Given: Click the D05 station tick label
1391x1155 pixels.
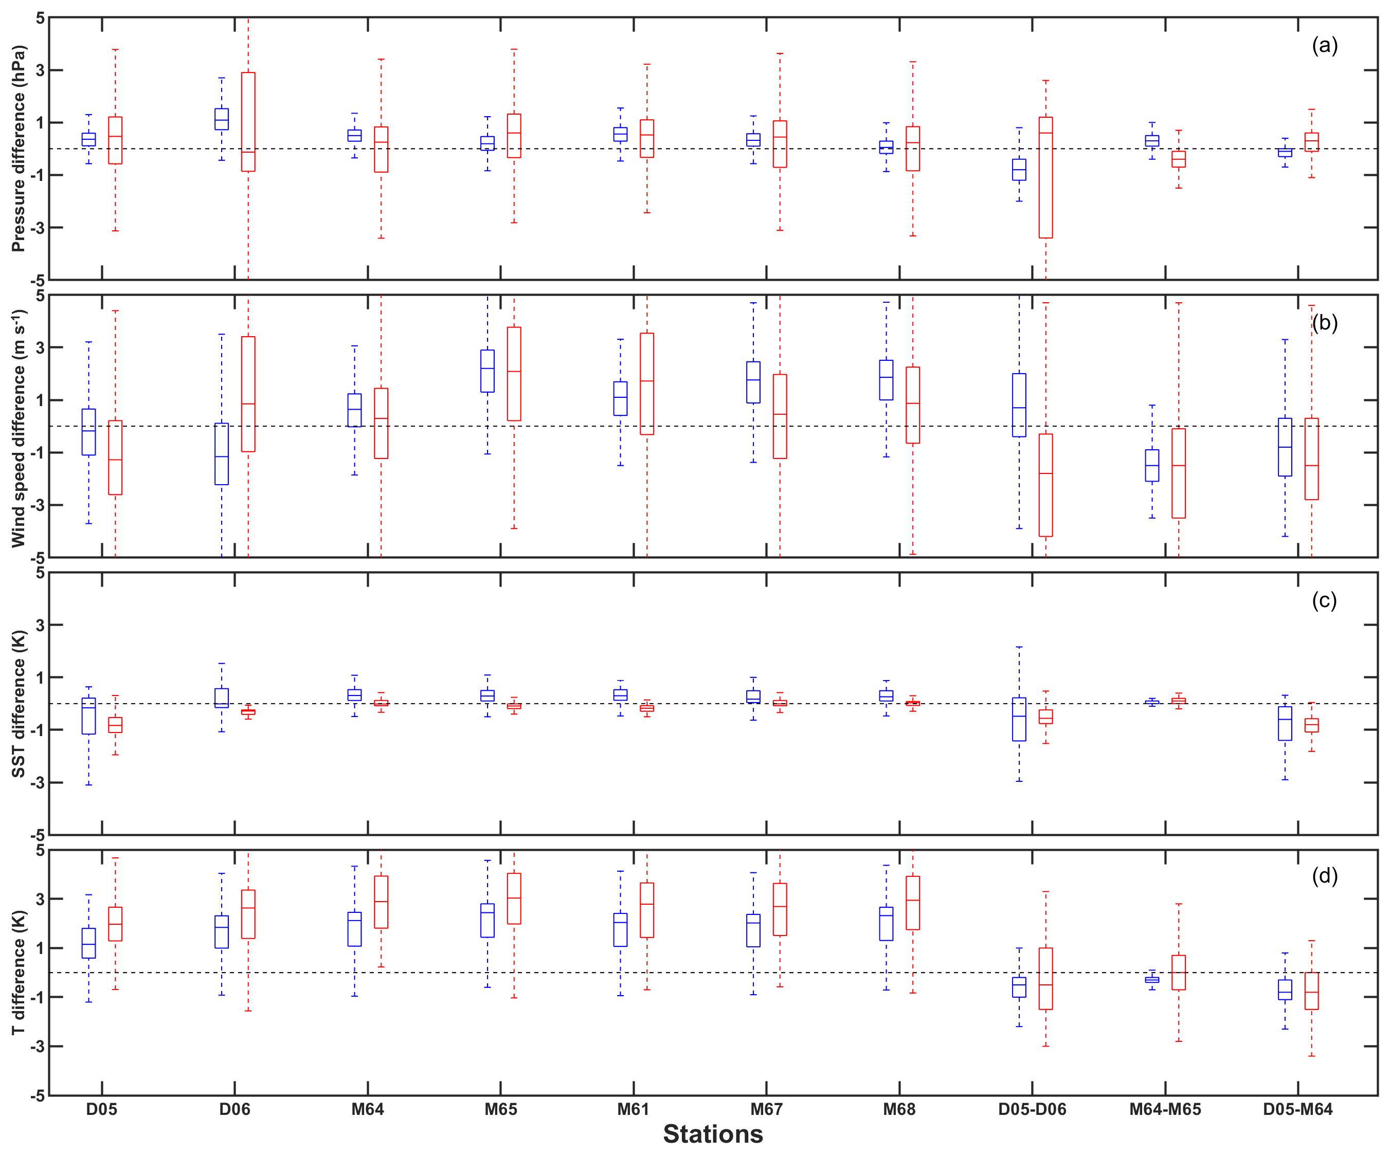Looking at the screenshot, I should [x=101, y=1109].
